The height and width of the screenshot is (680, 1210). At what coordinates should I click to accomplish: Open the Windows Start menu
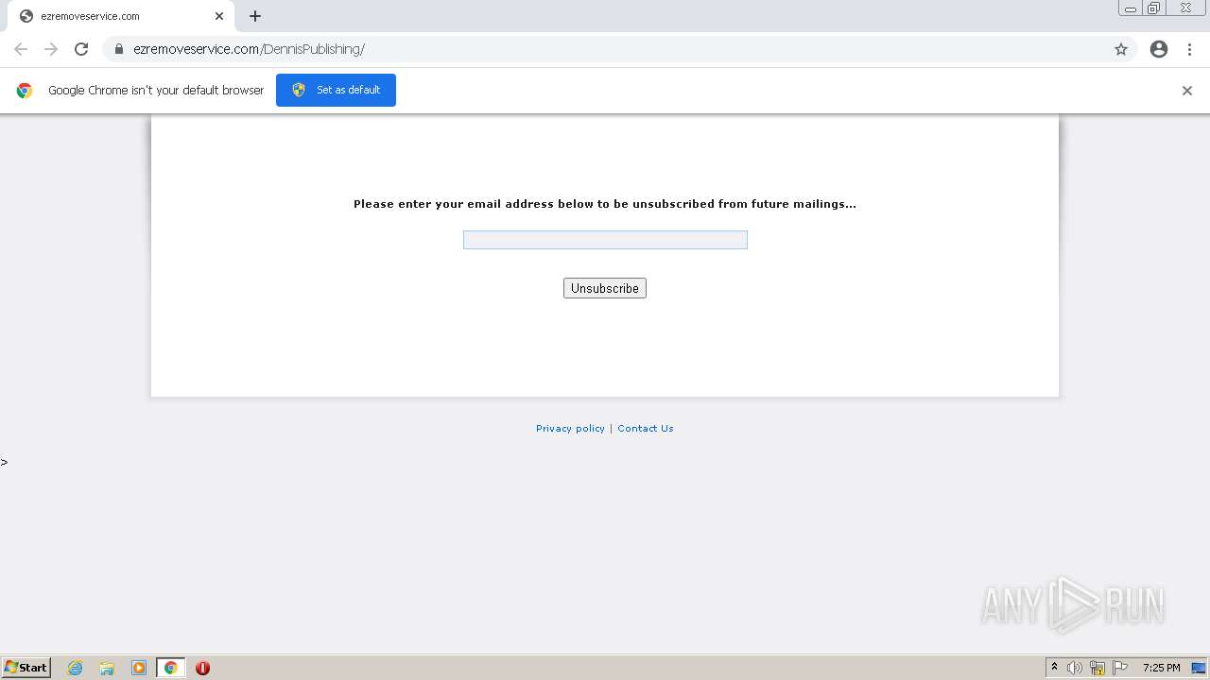[26, 668]
